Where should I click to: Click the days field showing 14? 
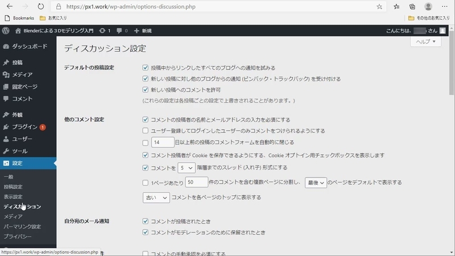[163, 142]
